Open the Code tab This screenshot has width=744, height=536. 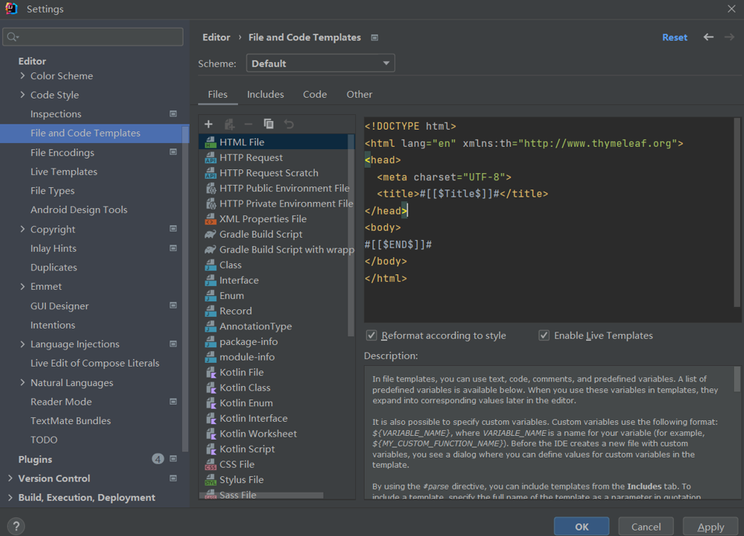pyautogui.click(x=315, y=95)
